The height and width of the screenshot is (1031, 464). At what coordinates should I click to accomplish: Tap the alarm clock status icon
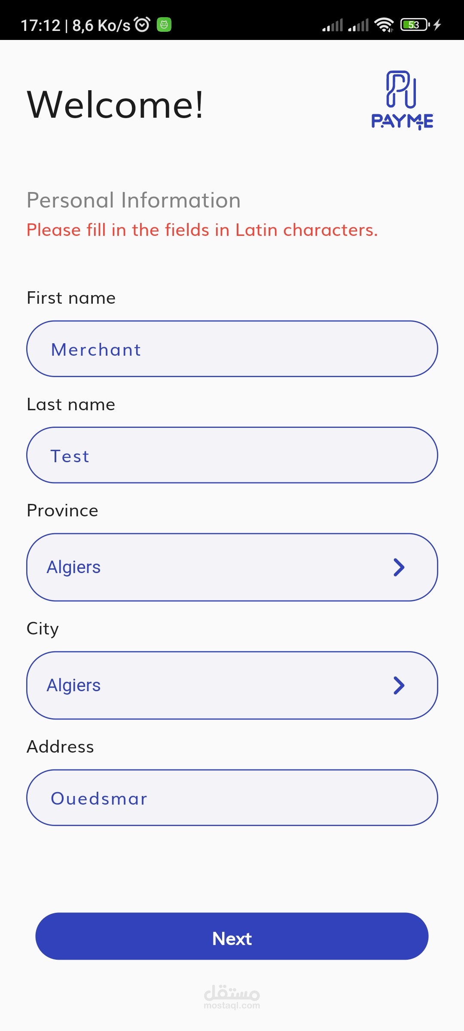click(142, 24)
